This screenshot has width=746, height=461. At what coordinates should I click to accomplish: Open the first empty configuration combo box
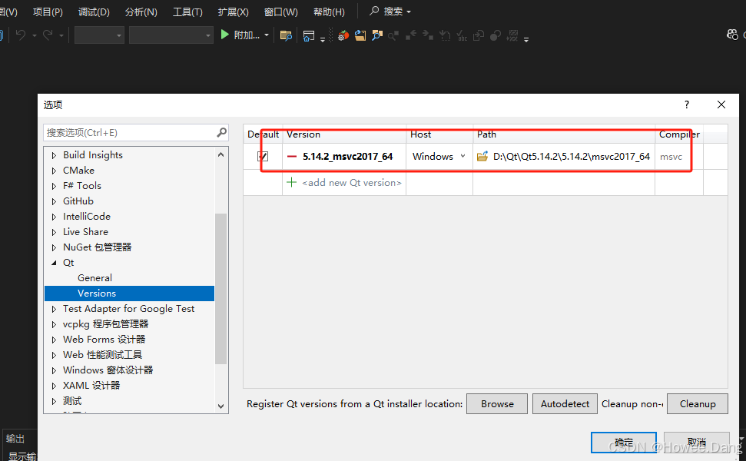coord(99,35)
